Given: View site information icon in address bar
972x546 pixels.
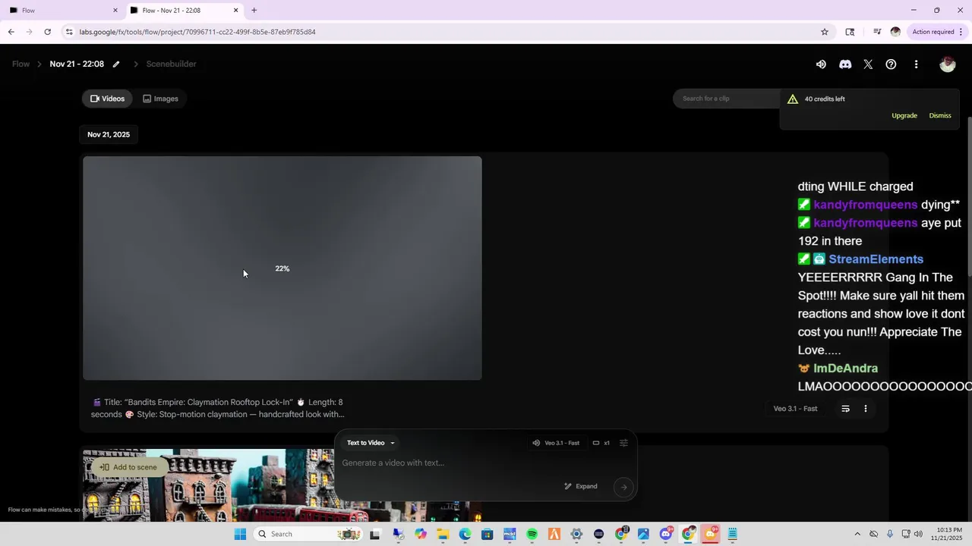Looking at the screenshot, I should click(69, 32).
